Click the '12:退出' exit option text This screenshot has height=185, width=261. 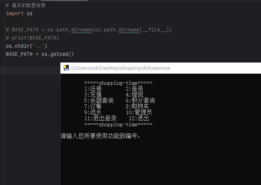click(x=139, y=118)
